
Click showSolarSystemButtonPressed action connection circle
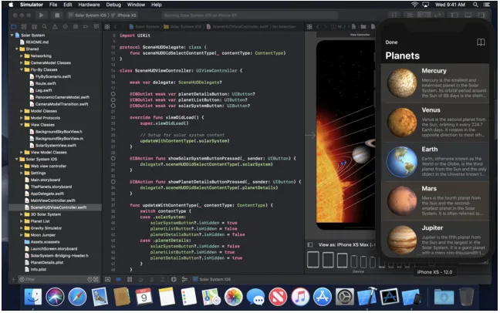[113, 158]
